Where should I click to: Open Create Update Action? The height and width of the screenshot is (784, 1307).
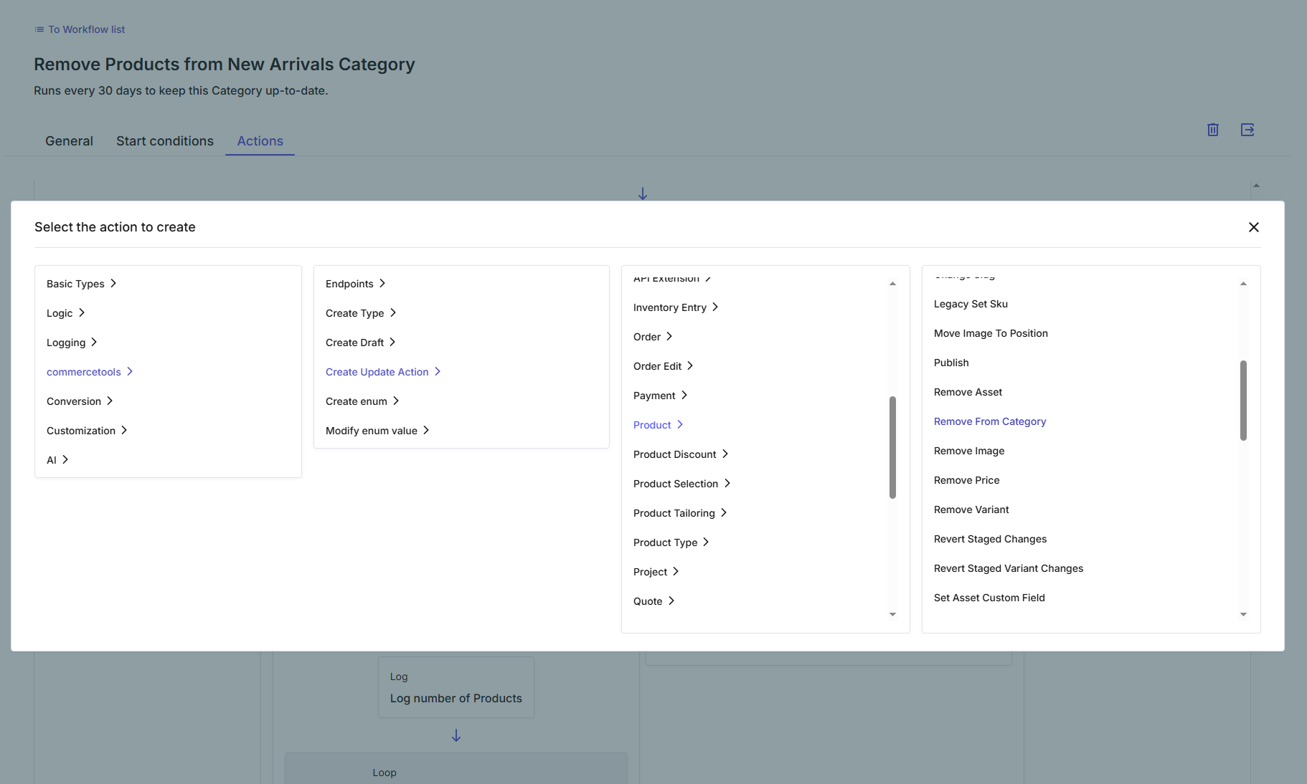point(377,371)
